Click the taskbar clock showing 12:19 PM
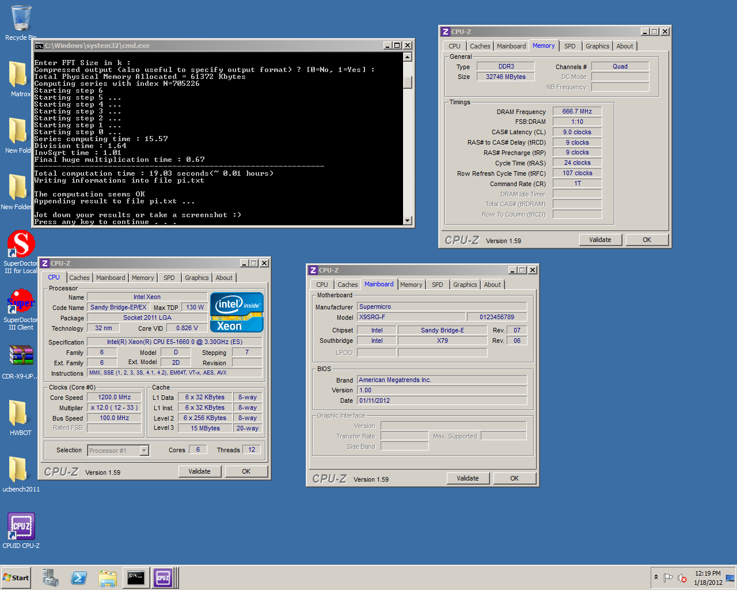The height and width of the screenshot is (590, 737). pos(708,578)
